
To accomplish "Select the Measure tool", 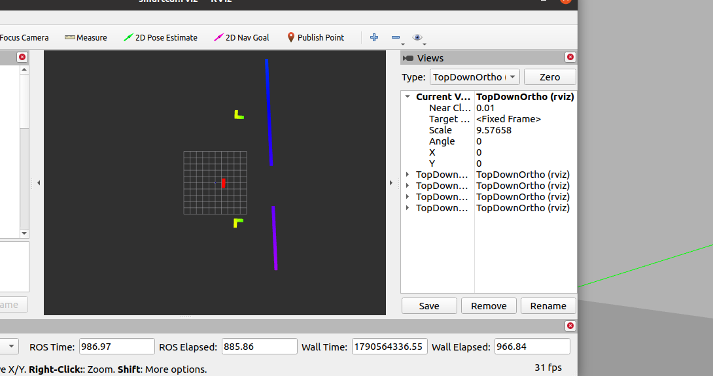I will pyautogui.click(x=86, y=38).
